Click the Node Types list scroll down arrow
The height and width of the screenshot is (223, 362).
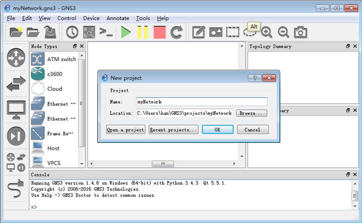point(82,164)
